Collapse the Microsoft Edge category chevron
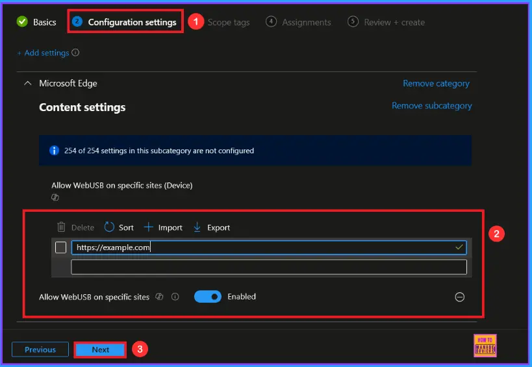 point(28,83)
